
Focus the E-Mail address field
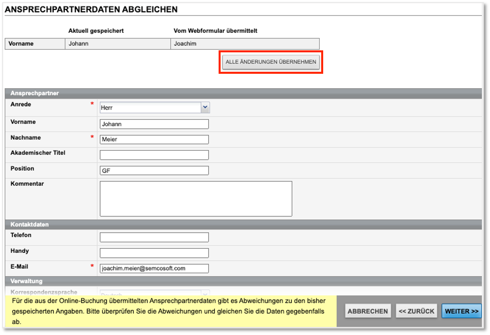154,268
